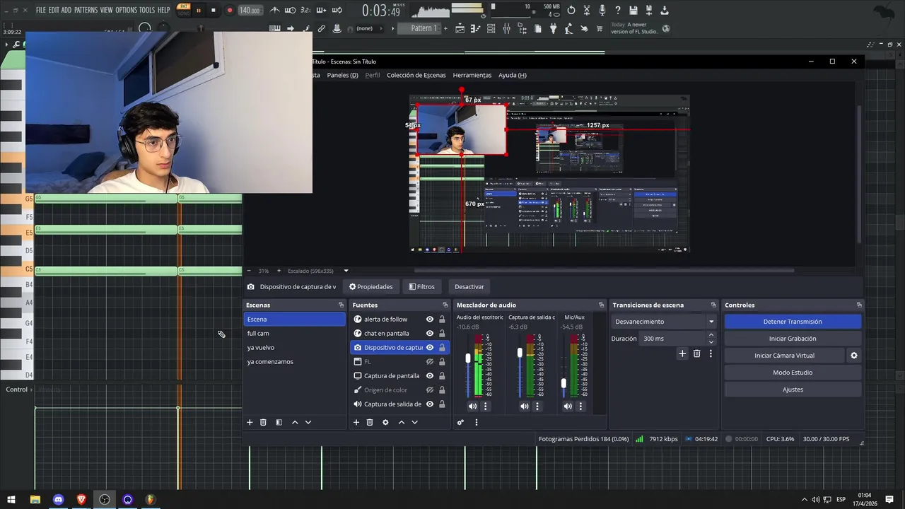Pop out the Transiciones de escena dock
The height and width of the screenshot is (509, 905).
(x=713, y=305)
